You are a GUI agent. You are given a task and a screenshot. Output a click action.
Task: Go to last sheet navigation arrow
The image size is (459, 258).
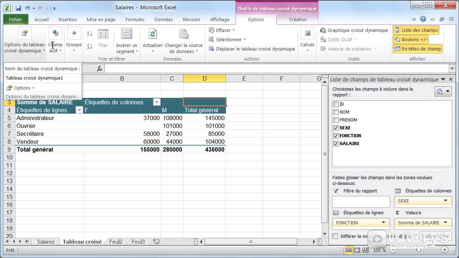click(x=27, y=242)
